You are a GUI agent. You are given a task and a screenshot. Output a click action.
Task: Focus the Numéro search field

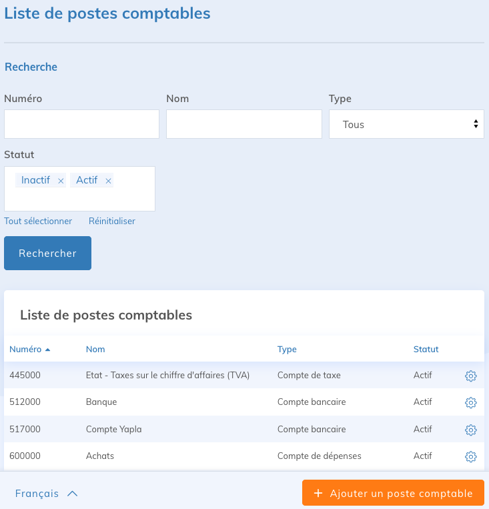(81, 124)
